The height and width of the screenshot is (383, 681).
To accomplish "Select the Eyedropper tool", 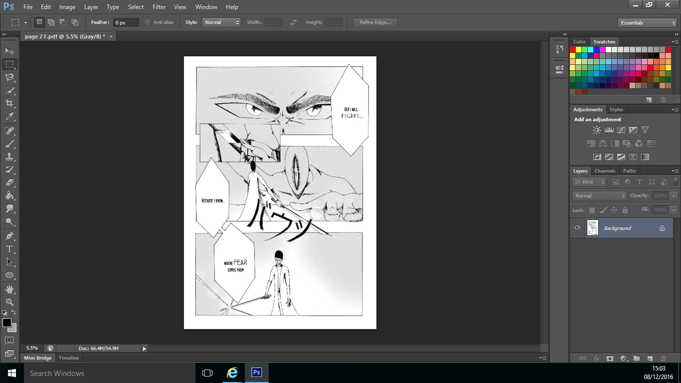I will click(9, 116).
